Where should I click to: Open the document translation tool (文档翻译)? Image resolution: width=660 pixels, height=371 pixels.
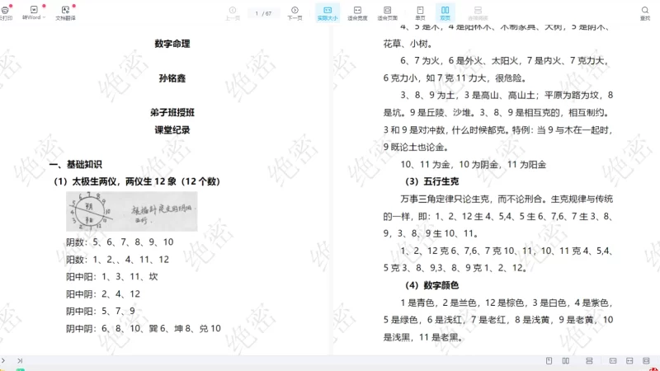pos(64,12)
